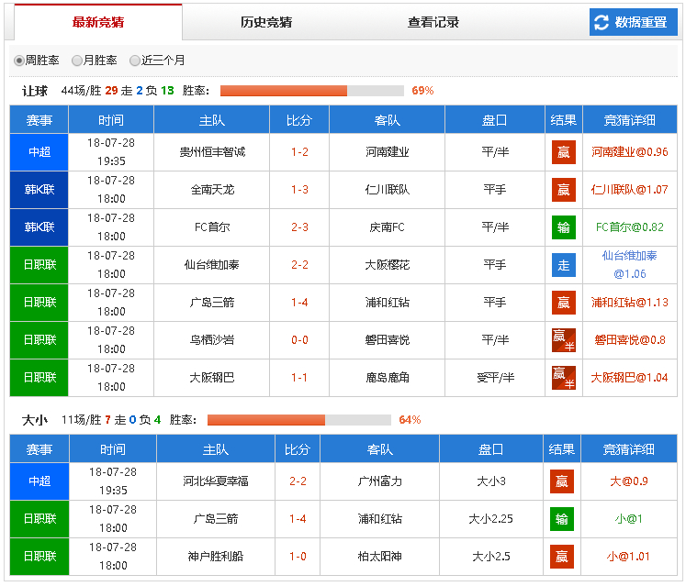Click 输 result badge for FC首尔 match
The width and height of the screenshot is (686, 586).
pos(564,227)
